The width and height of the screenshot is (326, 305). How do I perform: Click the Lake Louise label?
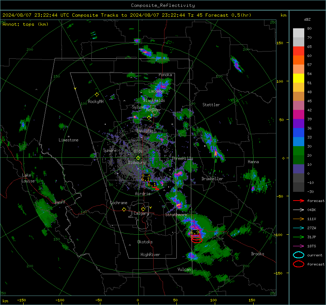click(28, 178)
